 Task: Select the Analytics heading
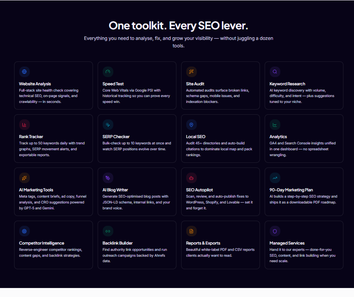pyautogui.click(x=278, y=137)
